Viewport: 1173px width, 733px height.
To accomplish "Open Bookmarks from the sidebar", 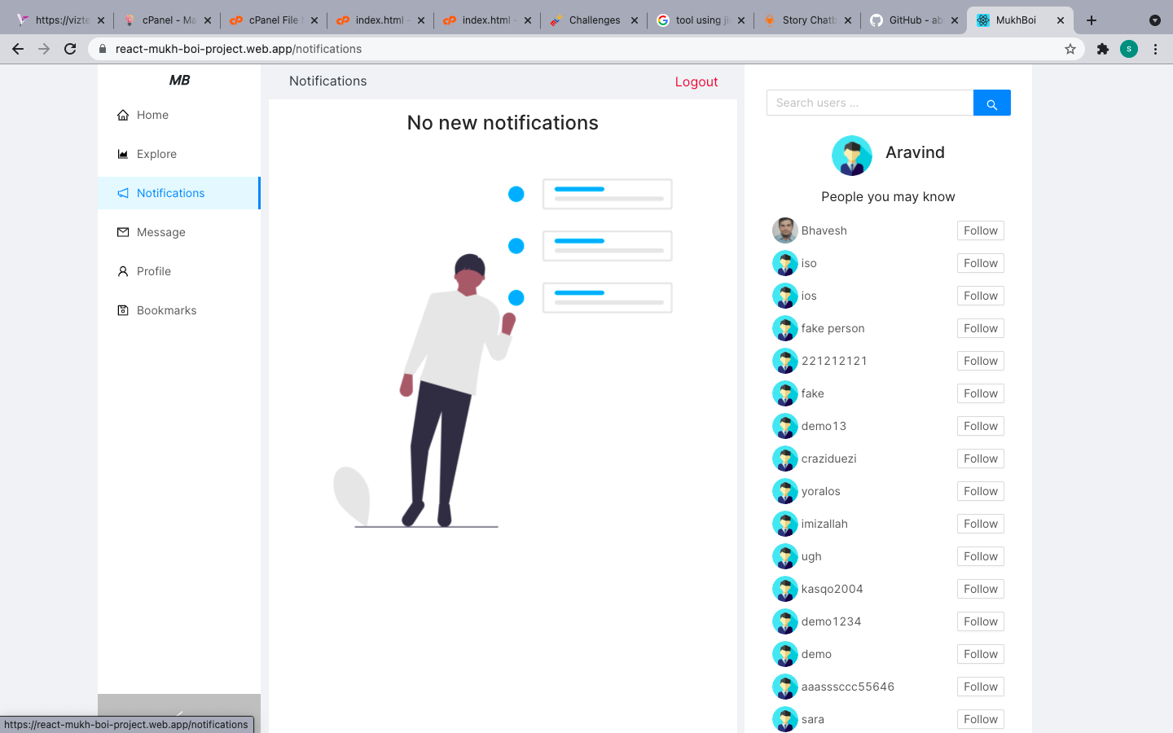I will click(x=179, y=310).
